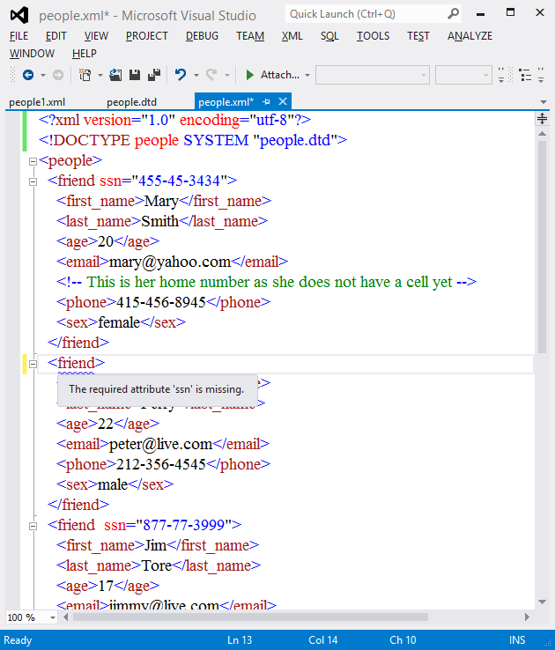This screenshot has width=555, height=650.
Task: Pin the people.xml tab
Action: (x=267, y=101)
